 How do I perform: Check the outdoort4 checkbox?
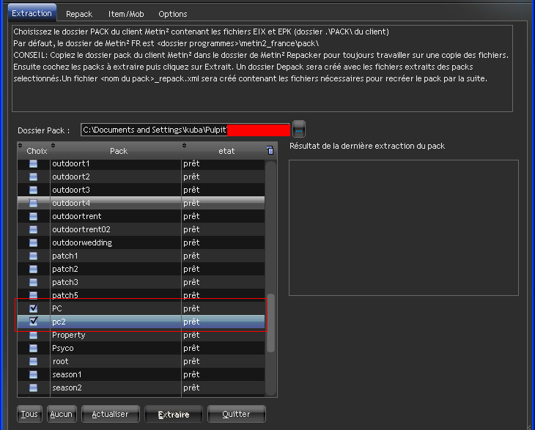point(34,203)
